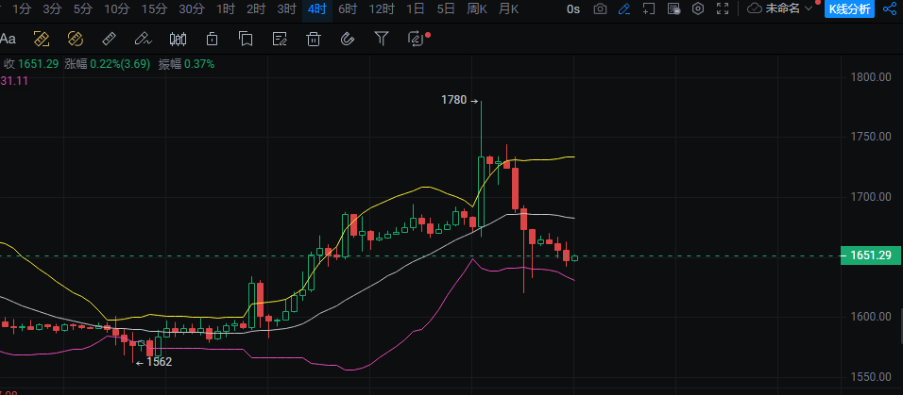Switch to 12时 timeframe
Image resolution: width=903 pixels, height=395 pixels.
tap(382, 8)
